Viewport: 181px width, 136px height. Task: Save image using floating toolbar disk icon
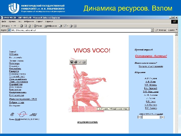[72, 62]
